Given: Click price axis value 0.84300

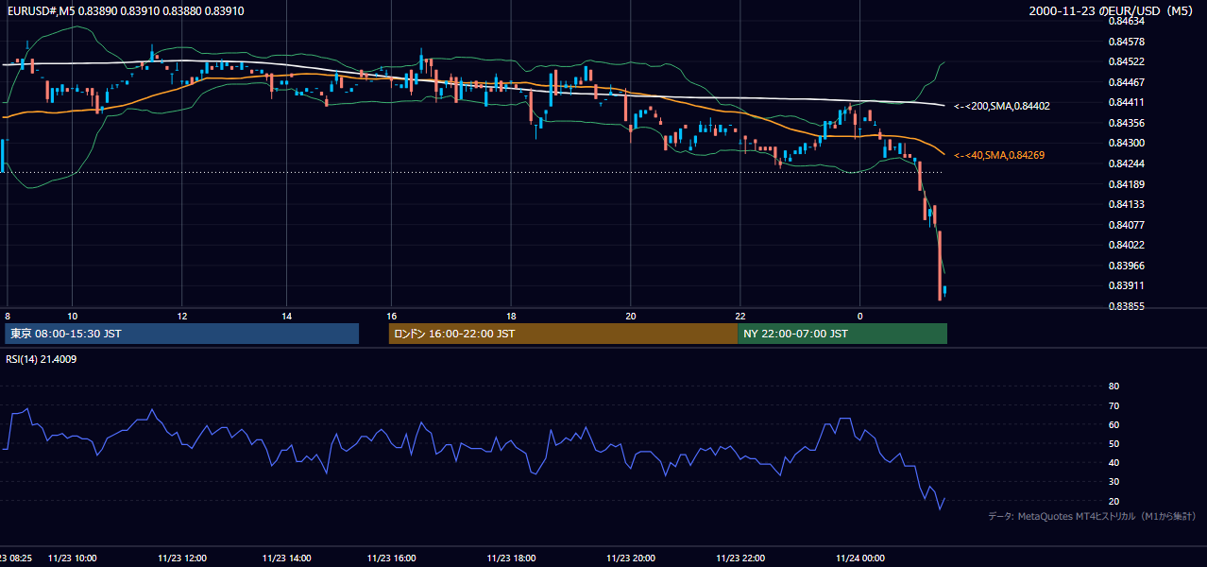Looking at the screenshot, I should click(1126, 144).
